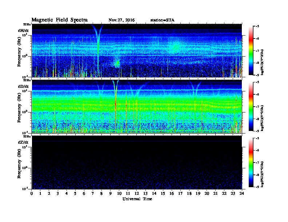Screen dimensions: 288x222
Task: Click the hour 20 tick label
Action: pyautogui.click(x=207, y=194)
